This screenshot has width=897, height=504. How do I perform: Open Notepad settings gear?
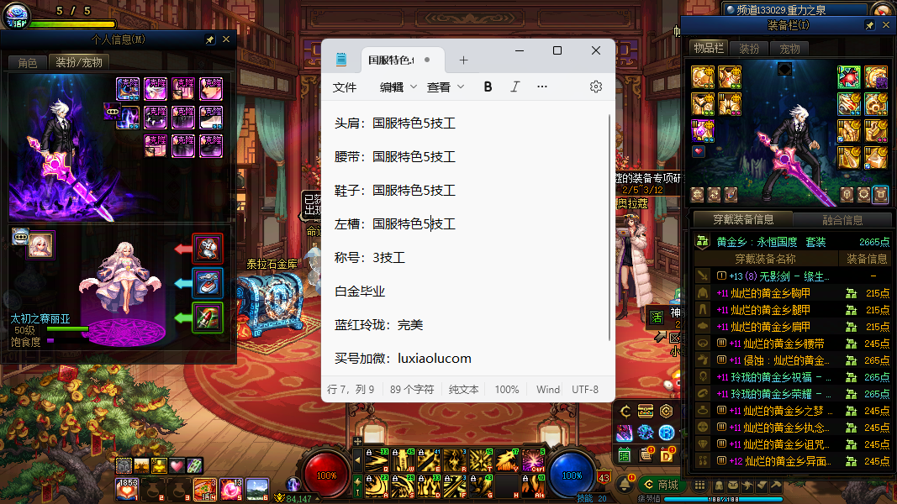pos(596,87)
